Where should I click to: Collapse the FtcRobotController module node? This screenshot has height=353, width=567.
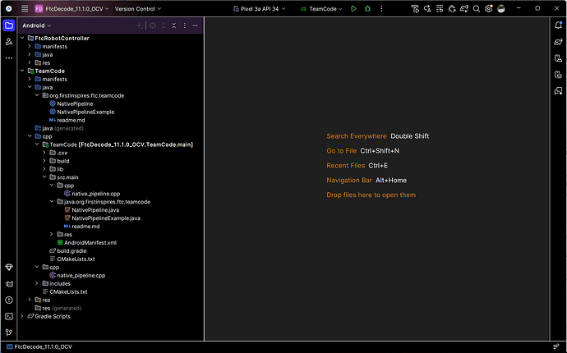pos(22,38)
